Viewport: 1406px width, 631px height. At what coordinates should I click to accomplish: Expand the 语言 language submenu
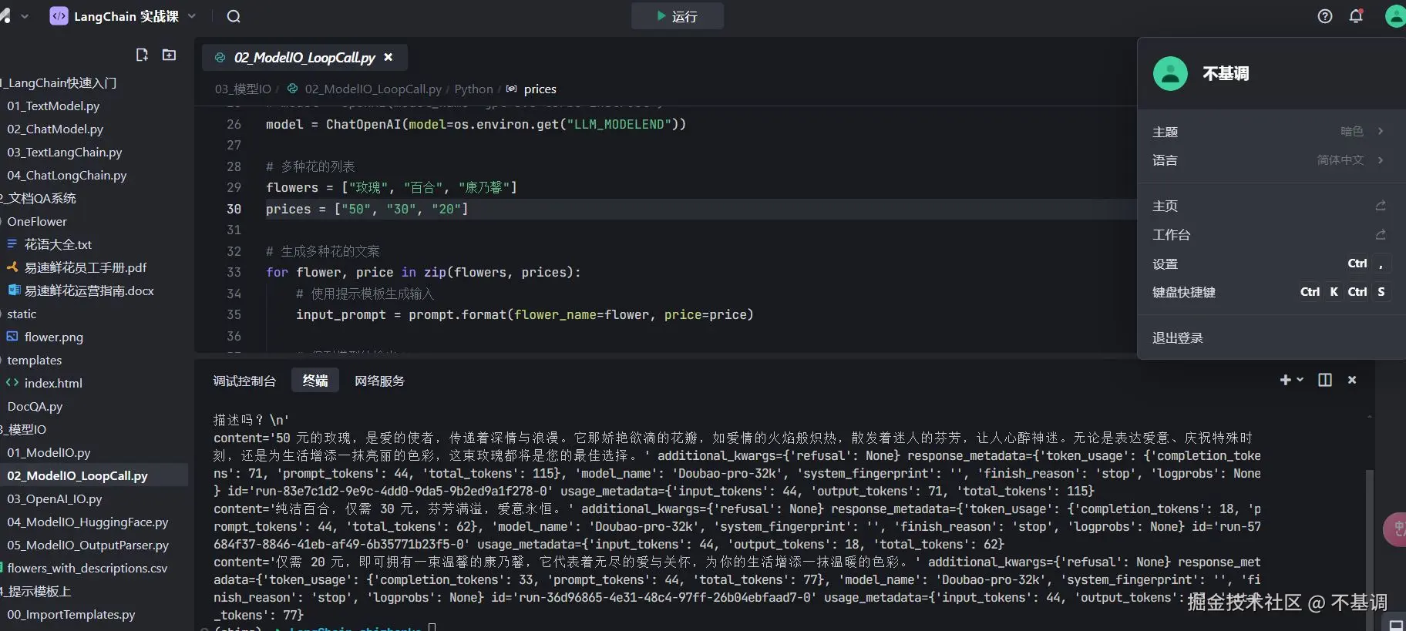[1380, 160]
